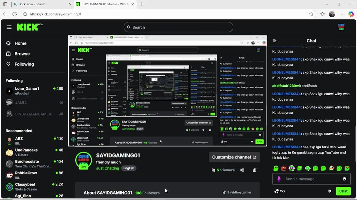This screenshot has height=200, width=357.
Task: Click the green Chat send button
Action: (343, 191)
